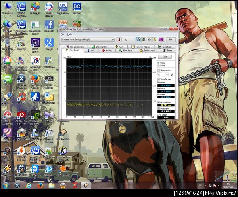Click copy screenshot to clipboard toolbar icon
Image resolution: width=238 pixels, height=197 pixels.
144,40
